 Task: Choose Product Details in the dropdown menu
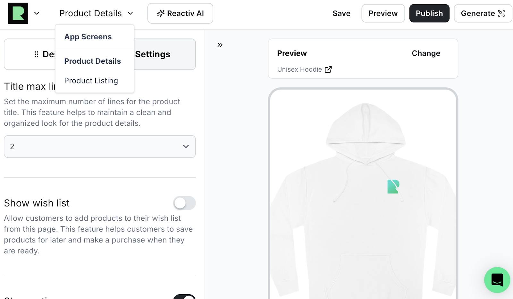92,61
